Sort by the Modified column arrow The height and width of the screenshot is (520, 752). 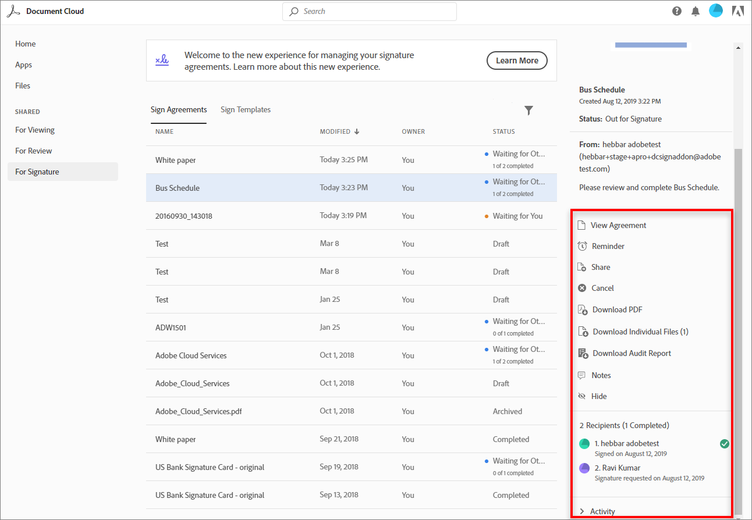(357, 131)
